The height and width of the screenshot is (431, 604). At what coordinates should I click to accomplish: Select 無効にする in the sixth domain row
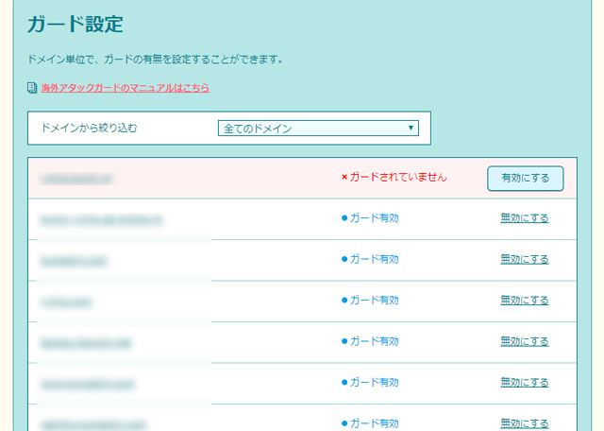524,383
